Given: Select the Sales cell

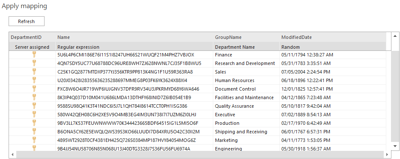Looking at the screenshot, I should coord(246,72).
